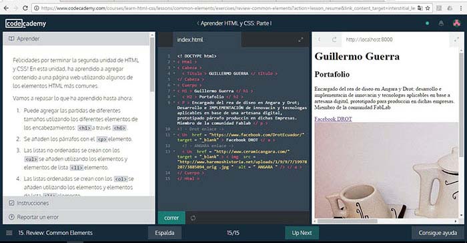The image size is (467, 243).
Task: Click the reset code icon beside correr
Action: pos(193,218)
